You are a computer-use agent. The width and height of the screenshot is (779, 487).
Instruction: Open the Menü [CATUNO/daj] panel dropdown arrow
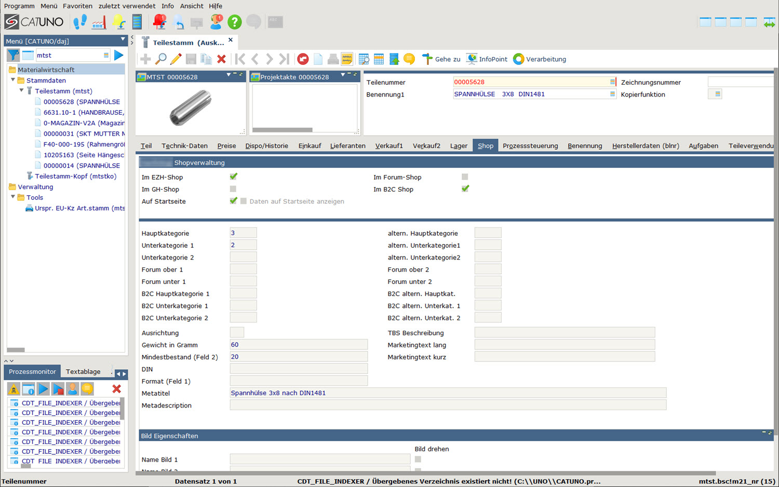tap(123, 39)
